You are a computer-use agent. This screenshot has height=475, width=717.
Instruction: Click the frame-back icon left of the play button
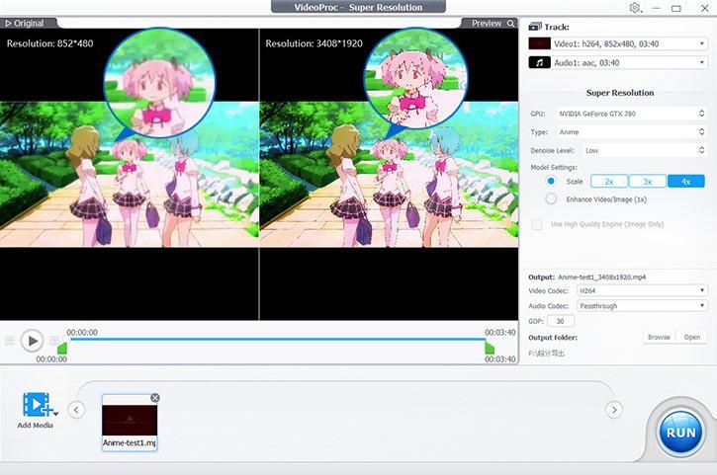pos(10,341)
